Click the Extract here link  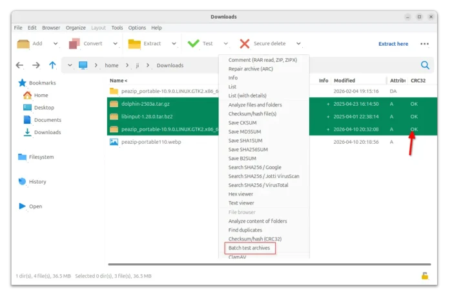(393, 44)
